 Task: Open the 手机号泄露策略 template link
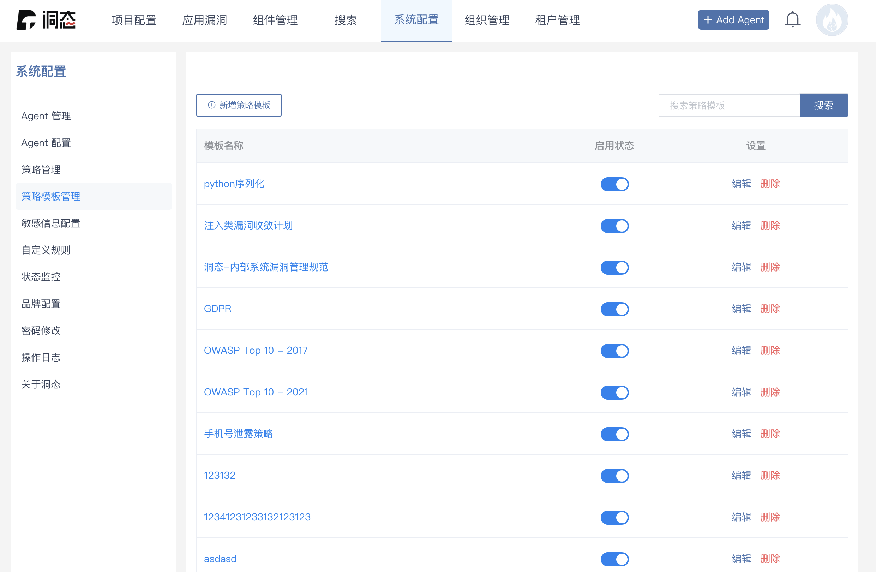tap(239, 434)
